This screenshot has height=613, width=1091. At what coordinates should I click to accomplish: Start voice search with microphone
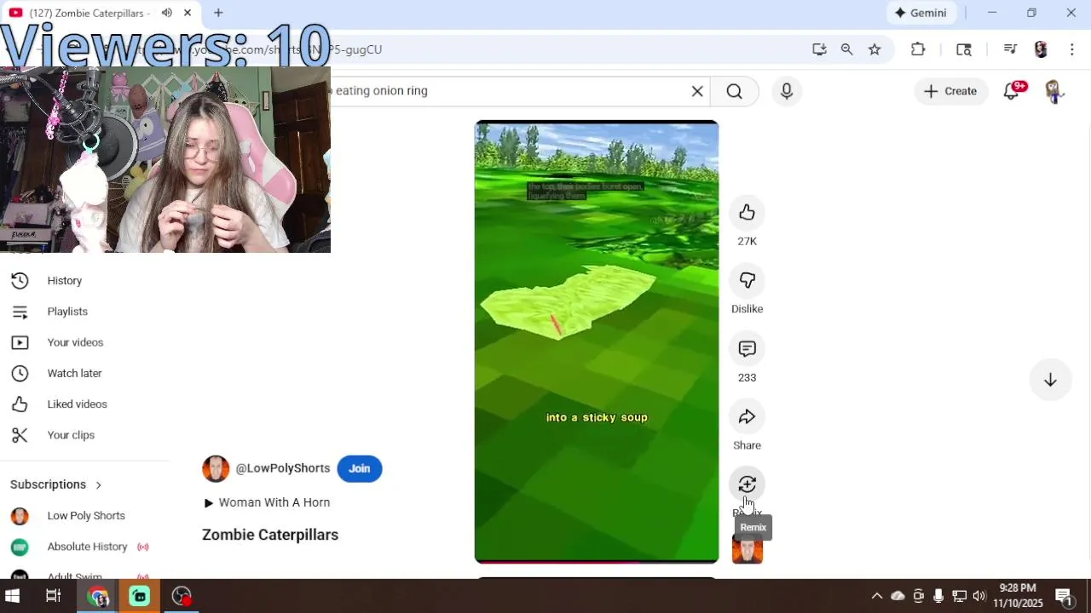[x=787, y=91]
